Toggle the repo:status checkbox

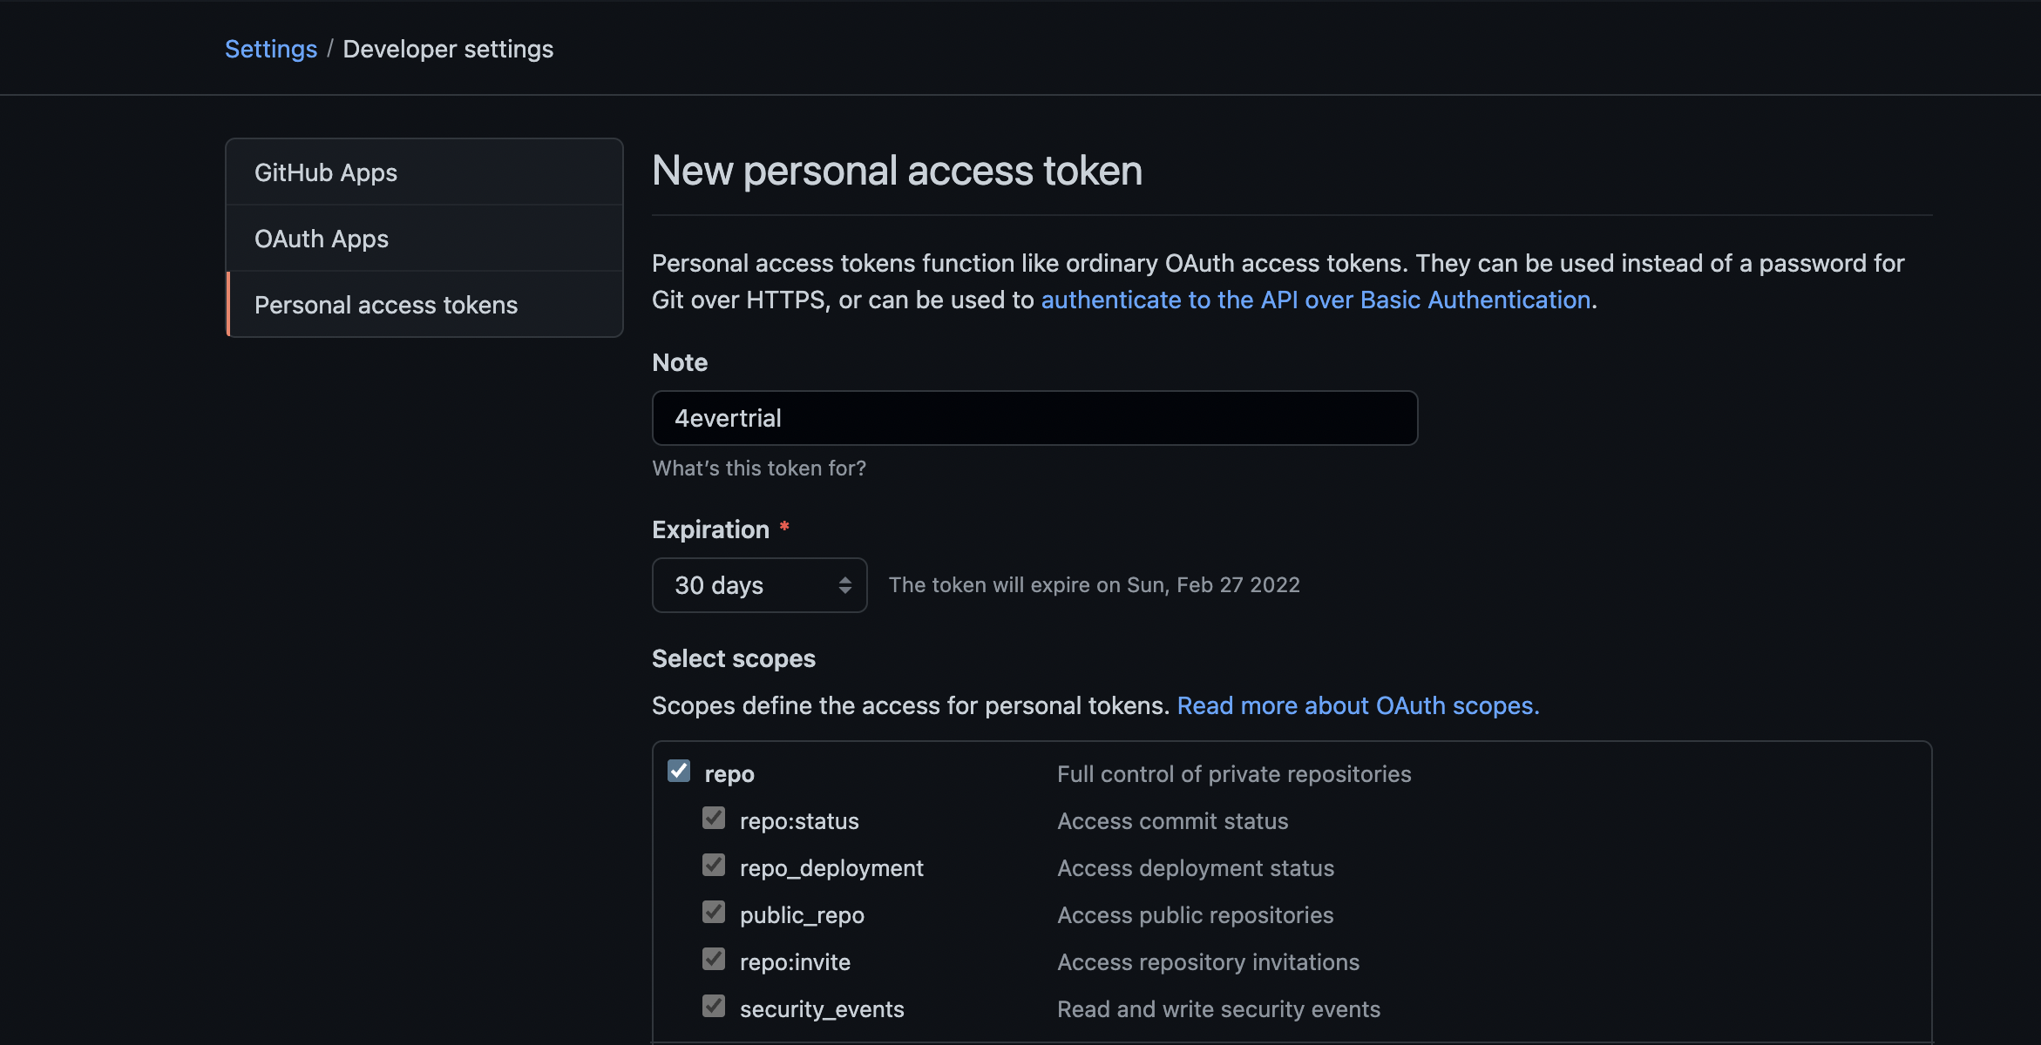[714, 819]
